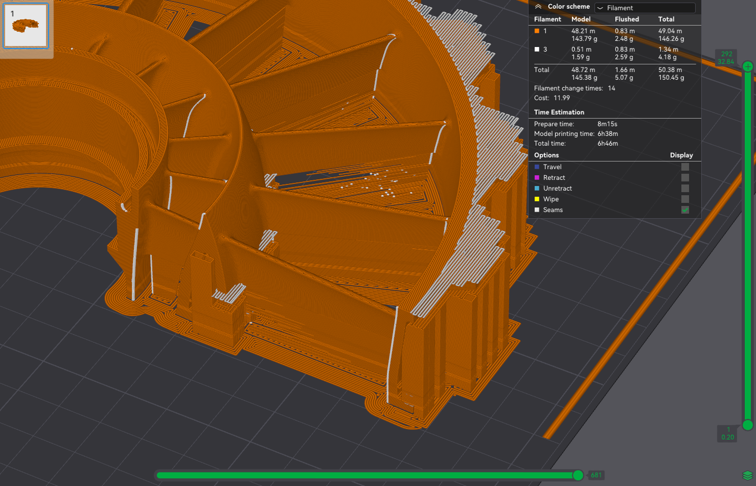Click the layers icon at bottom right

748,476
